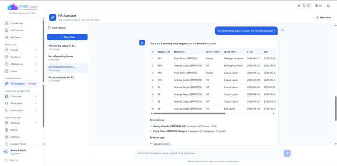Click the My Team icon

[7, 37]
